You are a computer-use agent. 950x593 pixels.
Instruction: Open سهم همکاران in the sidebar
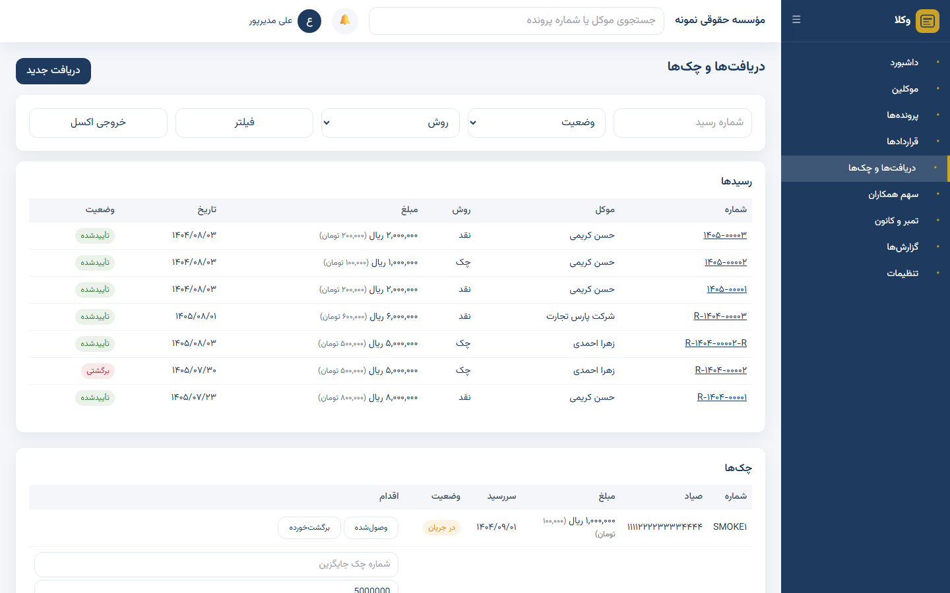866,194
